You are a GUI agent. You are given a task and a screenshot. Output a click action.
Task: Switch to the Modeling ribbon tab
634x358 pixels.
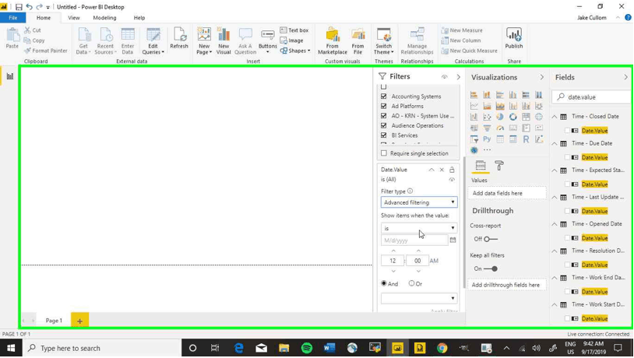pos(104,18)
